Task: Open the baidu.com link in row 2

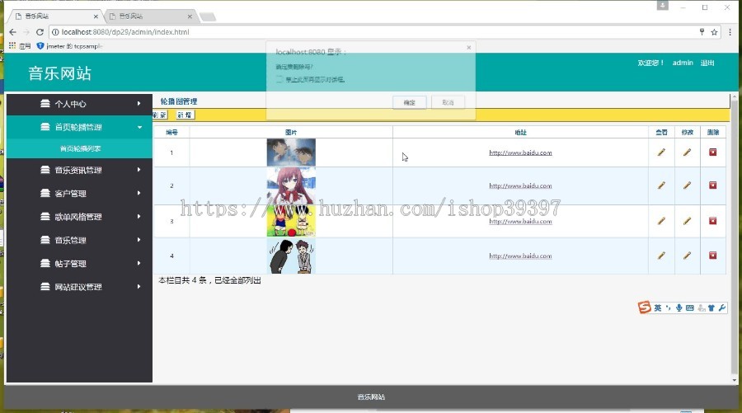Action: click(520, 185)
